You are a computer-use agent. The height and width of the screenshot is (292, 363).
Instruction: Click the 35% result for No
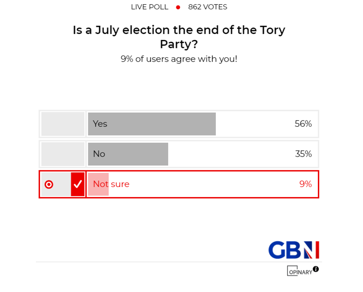pyautogui.click(x=303, y=154)
